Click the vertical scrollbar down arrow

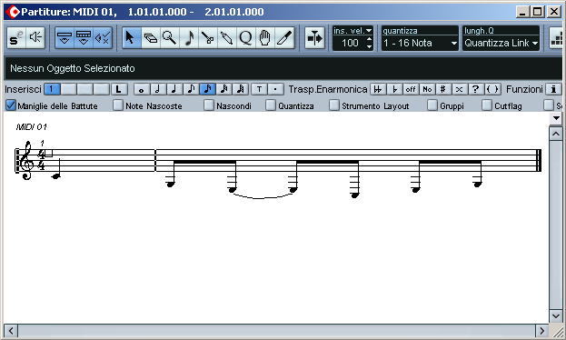556,316
